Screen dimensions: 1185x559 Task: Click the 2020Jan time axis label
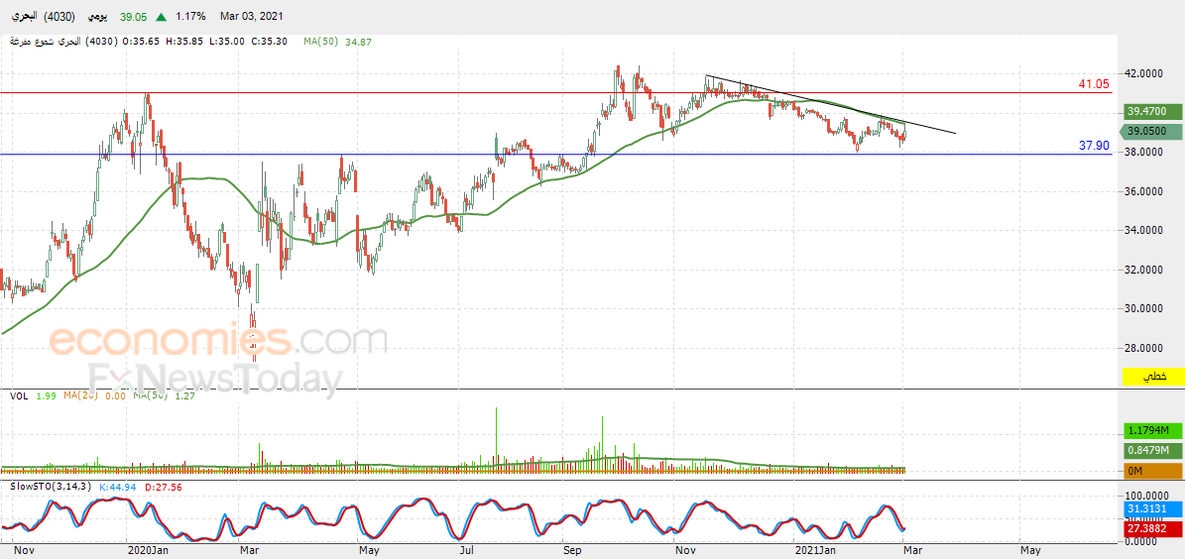[x=148, y=551]
